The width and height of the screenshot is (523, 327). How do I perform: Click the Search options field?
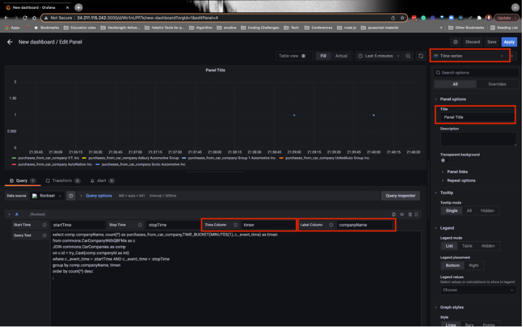(476, 72)
